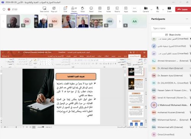Show previous participants in video strip
This screenshot has height=139, width=191.
coord(3,21)
